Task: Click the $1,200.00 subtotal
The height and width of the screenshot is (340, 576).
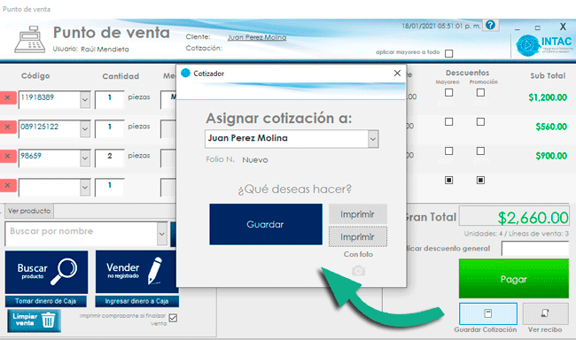Action: (x=548, y=97)
